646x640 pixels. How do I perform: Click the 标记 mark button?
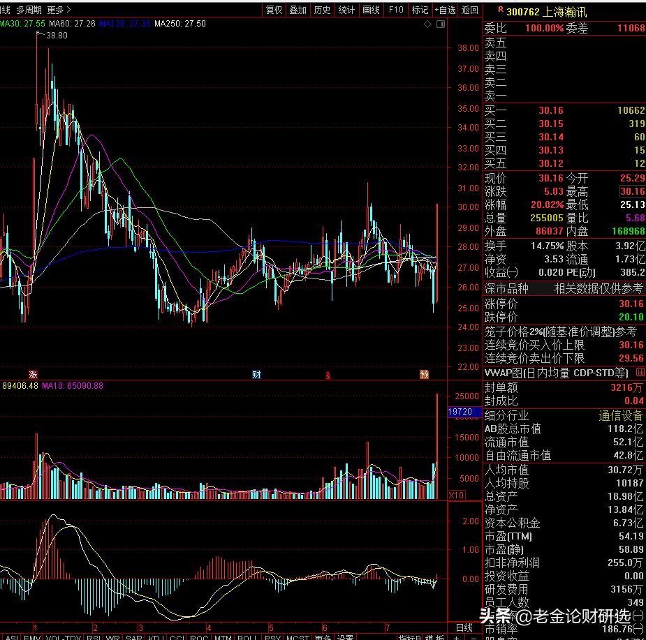420,10
